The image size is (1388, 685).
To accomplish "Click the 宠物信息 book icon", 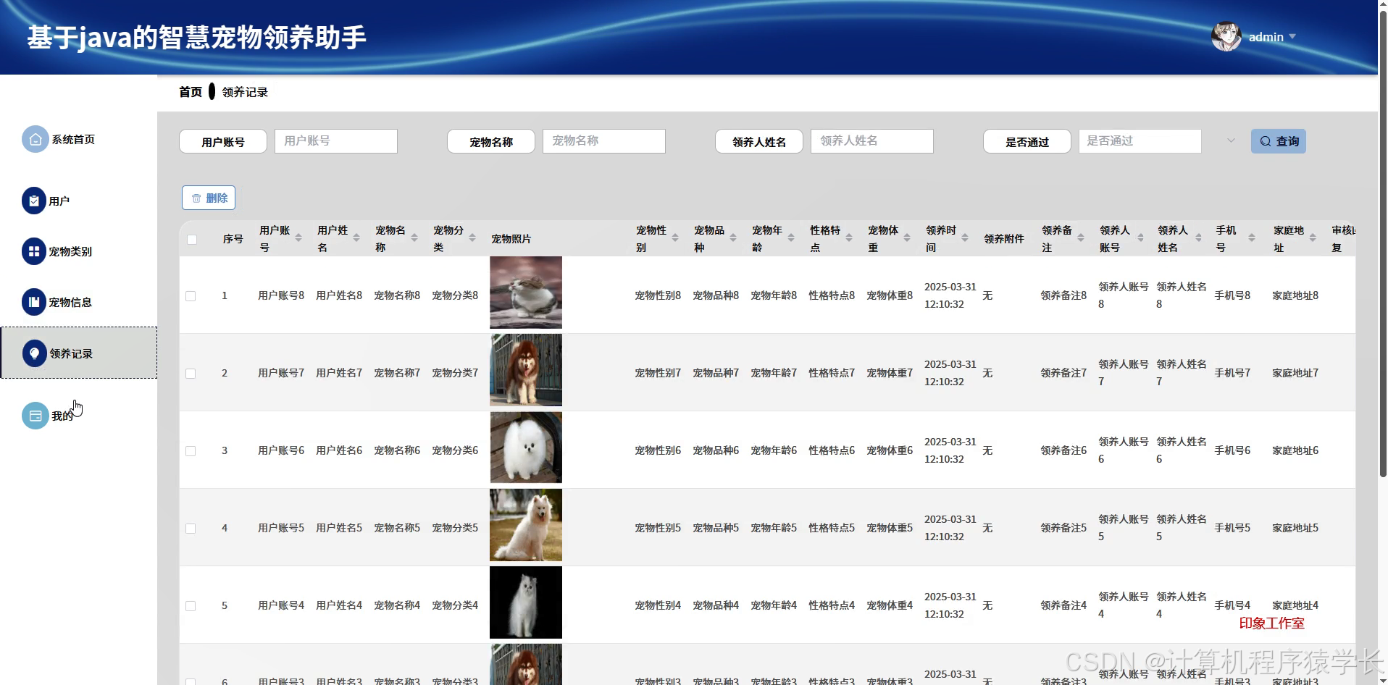I will tap(34, 302).
